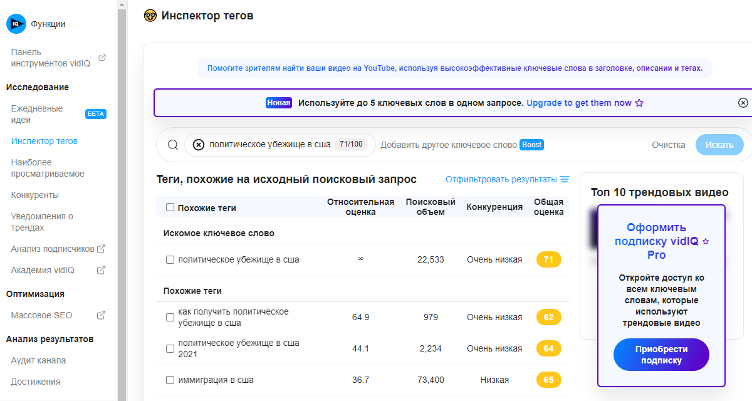Click Функции sidebar title
752x401 pixels.
coord(48,24)
